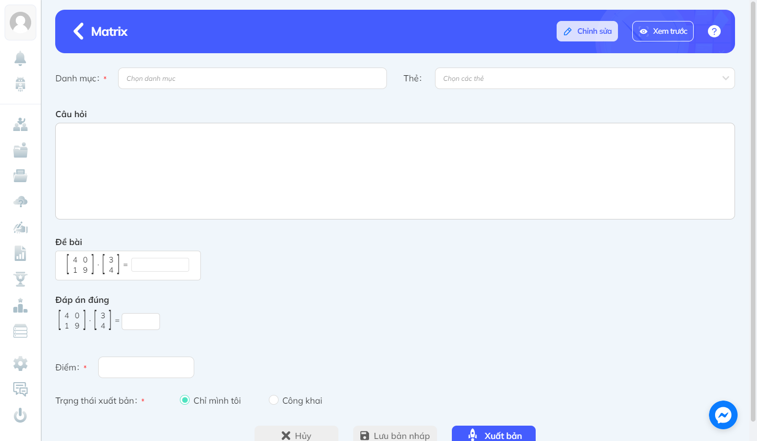Focus the Câu hỏi question text area
Screen dimensions: 757x441
395,171
